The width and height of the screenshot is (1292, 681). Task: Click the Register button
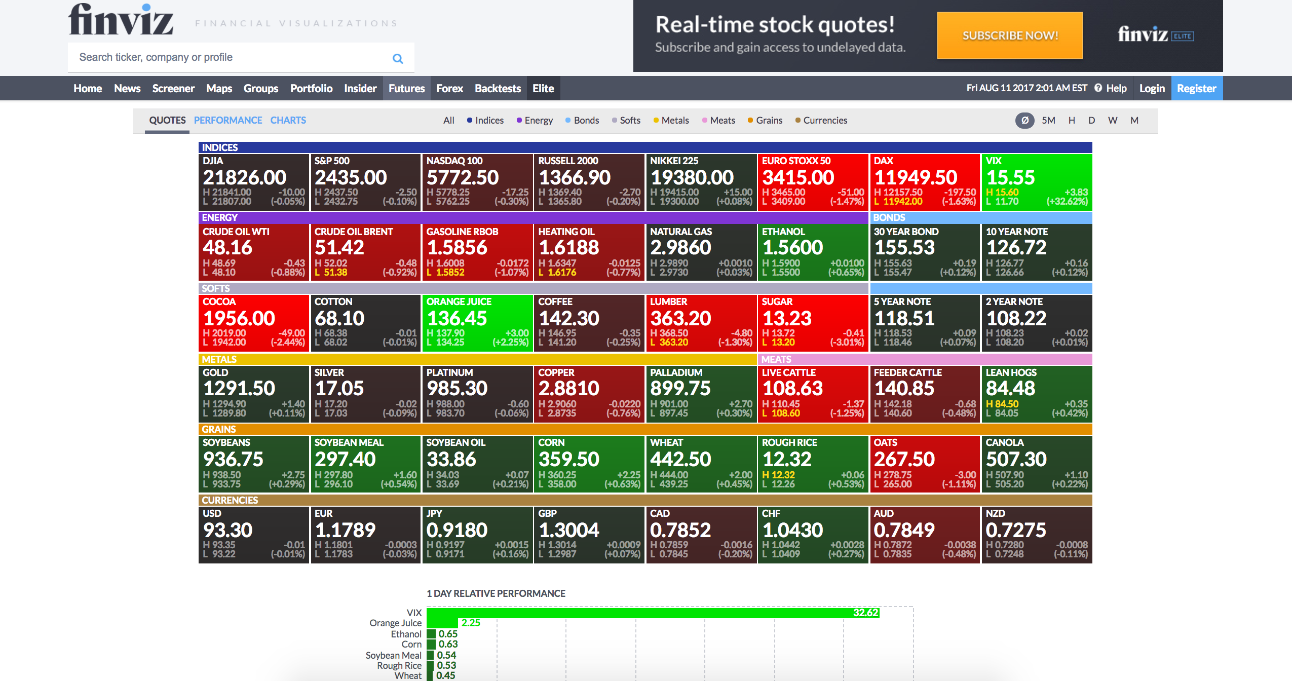click(1196, 89)
